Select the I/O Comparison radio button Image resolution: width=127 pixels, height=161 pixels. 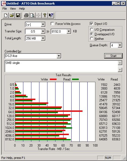pos(92,30)
